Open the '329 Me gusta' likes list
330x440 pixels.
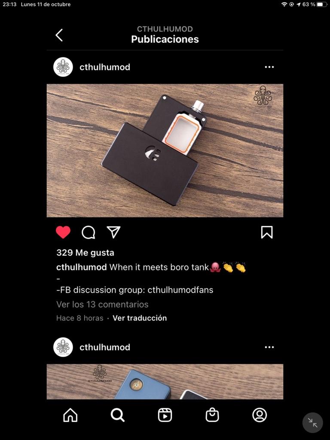86,253
